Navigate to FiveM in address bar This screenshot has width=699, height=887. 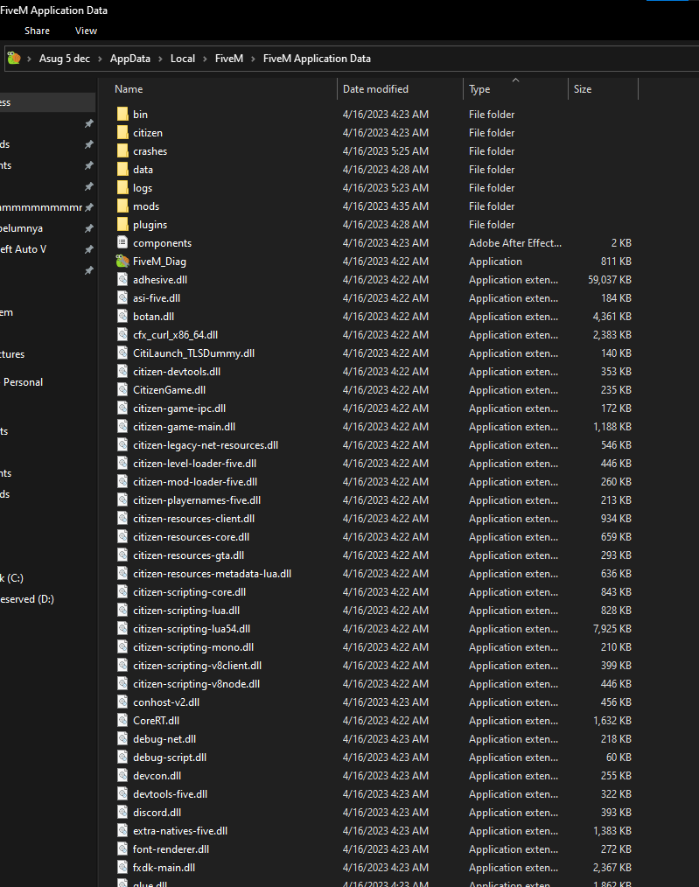coord(229,59)
